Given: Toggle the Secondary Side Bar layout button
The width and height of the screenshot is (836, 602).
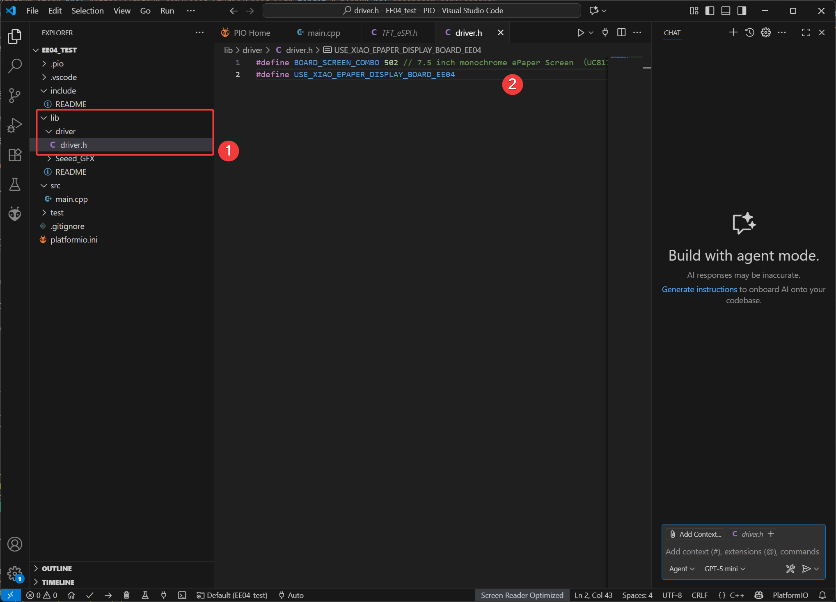Looking at the screenshot, I should tap(742, 11).
